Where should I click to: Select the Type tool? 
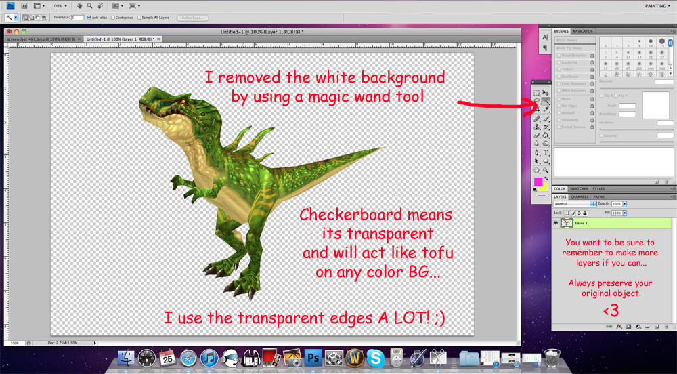pos(546,152)
